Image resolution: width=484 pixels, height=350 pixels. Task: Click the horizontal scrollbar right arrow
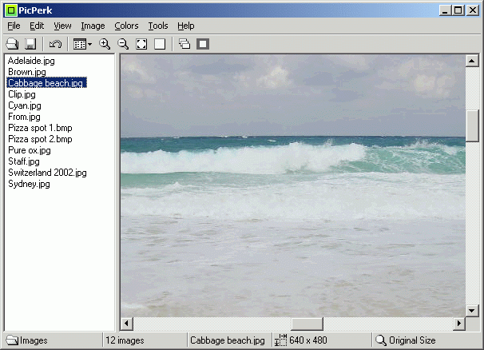459,324
